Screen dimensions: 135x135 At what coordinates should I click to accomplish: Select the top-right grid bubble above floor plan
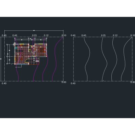pos(47,38)
